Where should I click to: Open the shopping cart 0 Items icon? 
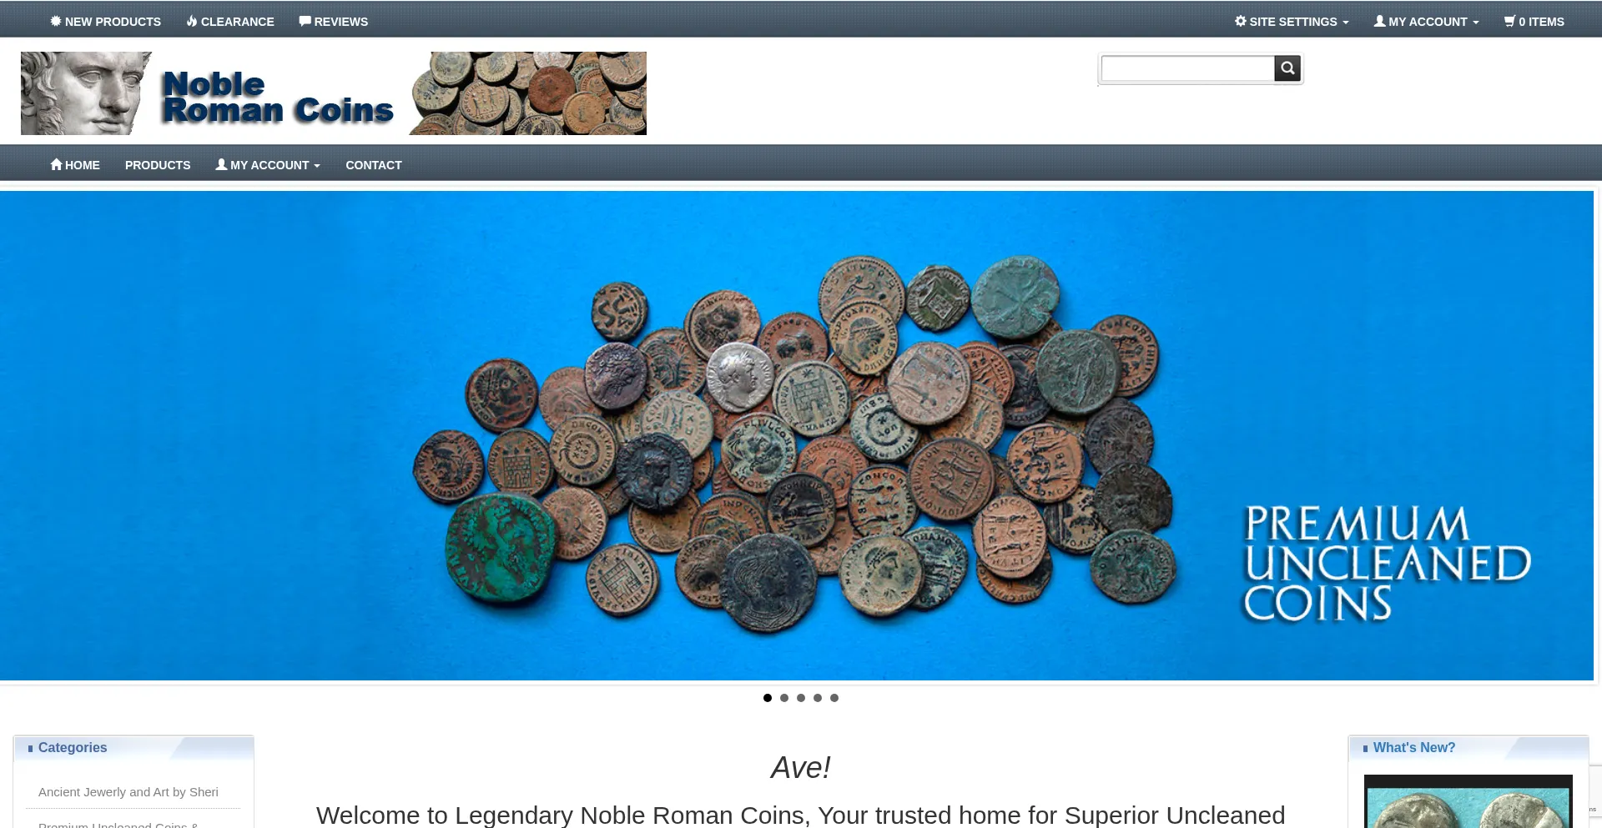[1509, 22]
